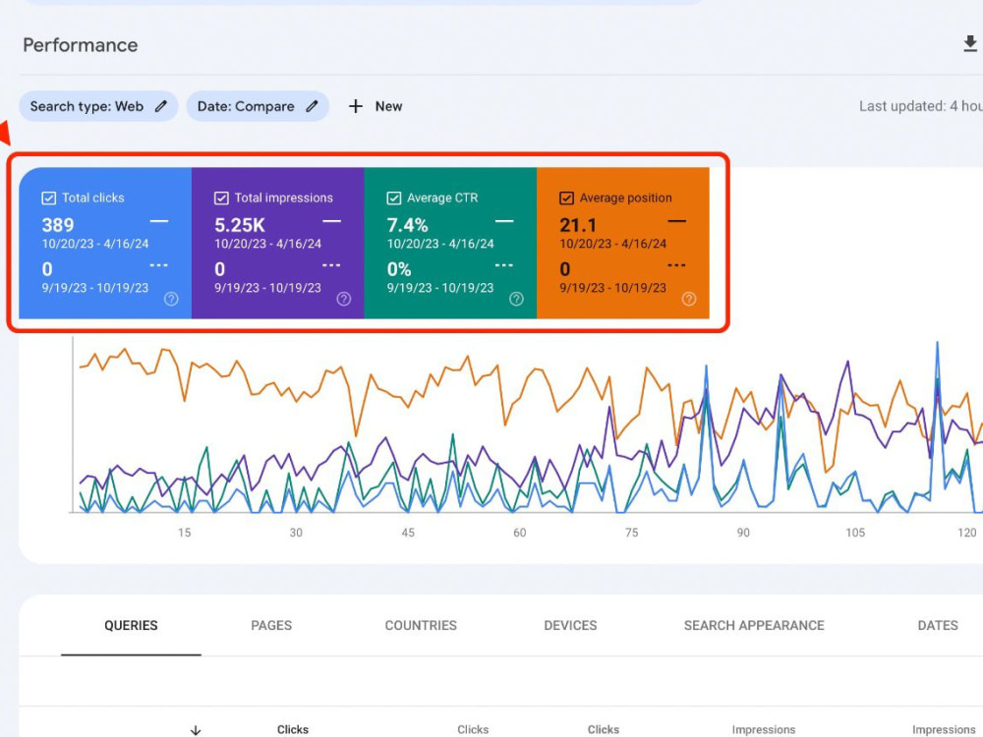
Task: Click pencil icon on Date Compare chip
Action: point(312,106)
